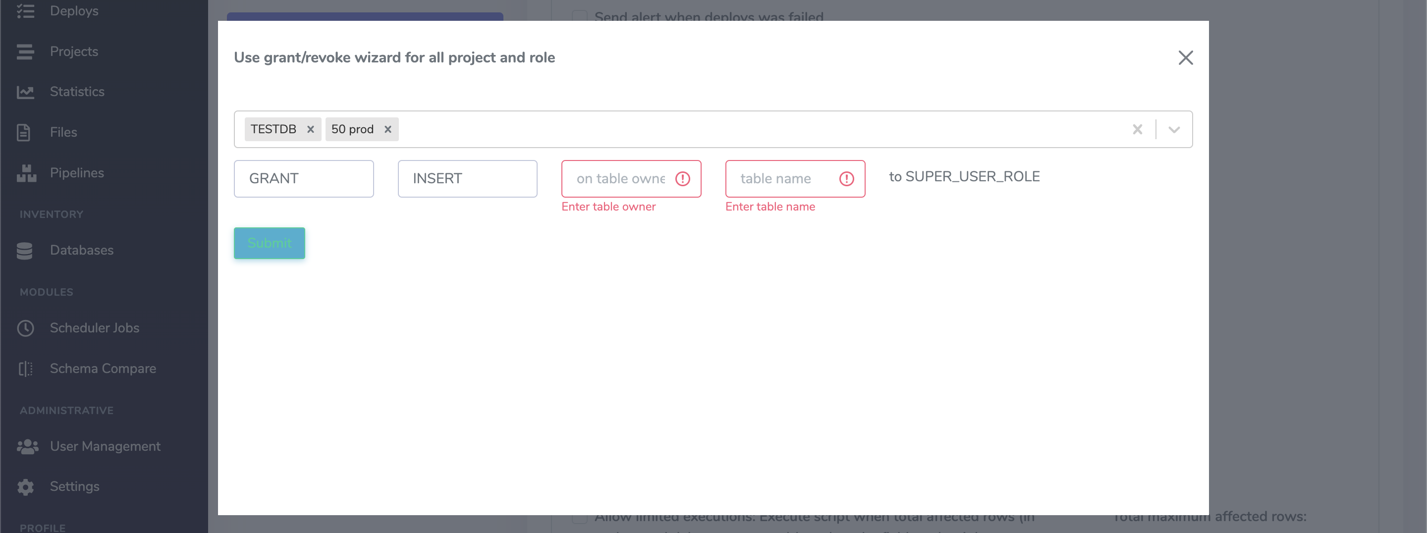Click into the table name field
Screen dimensions: 1427x533
(784, 178)
